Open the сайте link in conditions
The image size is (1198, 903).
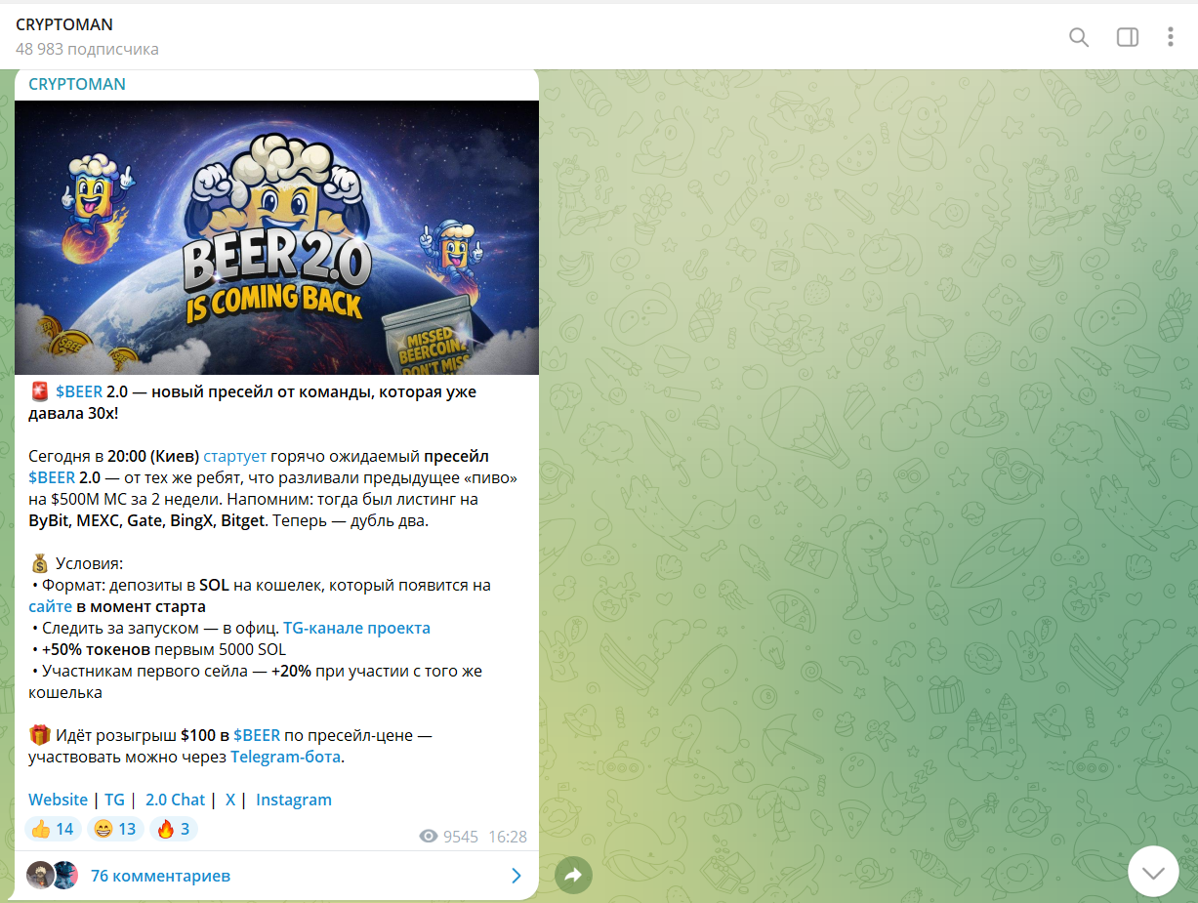(x=51, y=606)
